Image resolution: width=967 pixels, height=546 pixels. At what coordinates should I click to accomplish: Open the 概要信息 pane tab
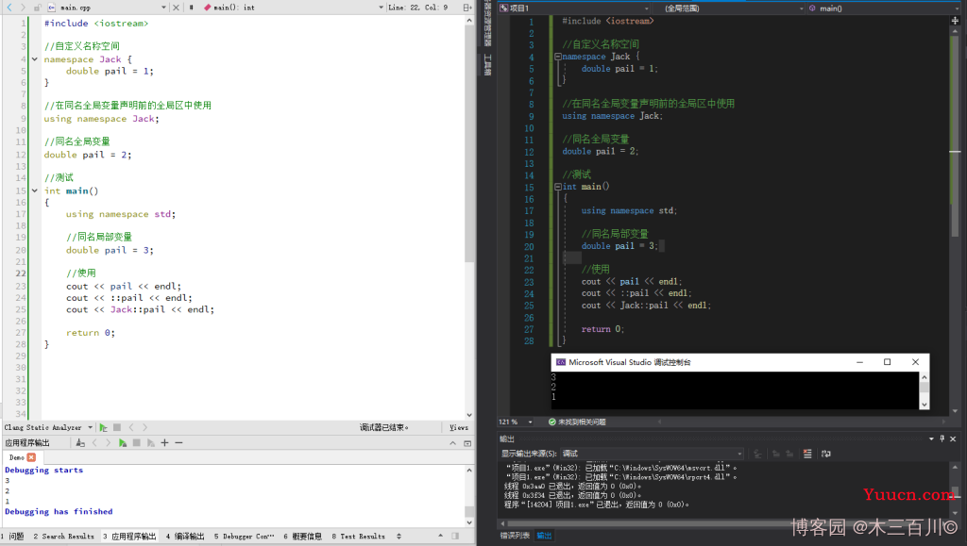click(303, 537)
